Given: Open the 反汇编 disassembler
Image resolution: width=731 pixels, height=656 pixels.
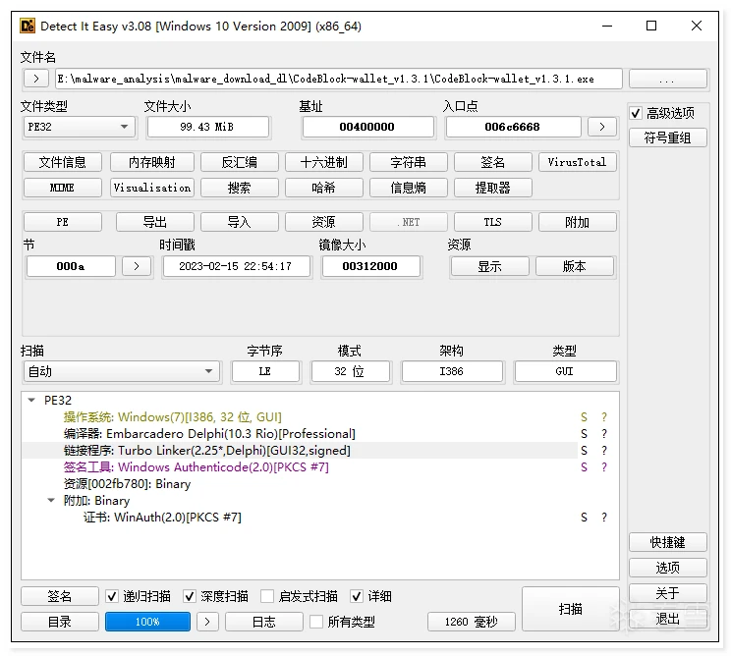Looking at the screenshot, I should coord(239,162).
